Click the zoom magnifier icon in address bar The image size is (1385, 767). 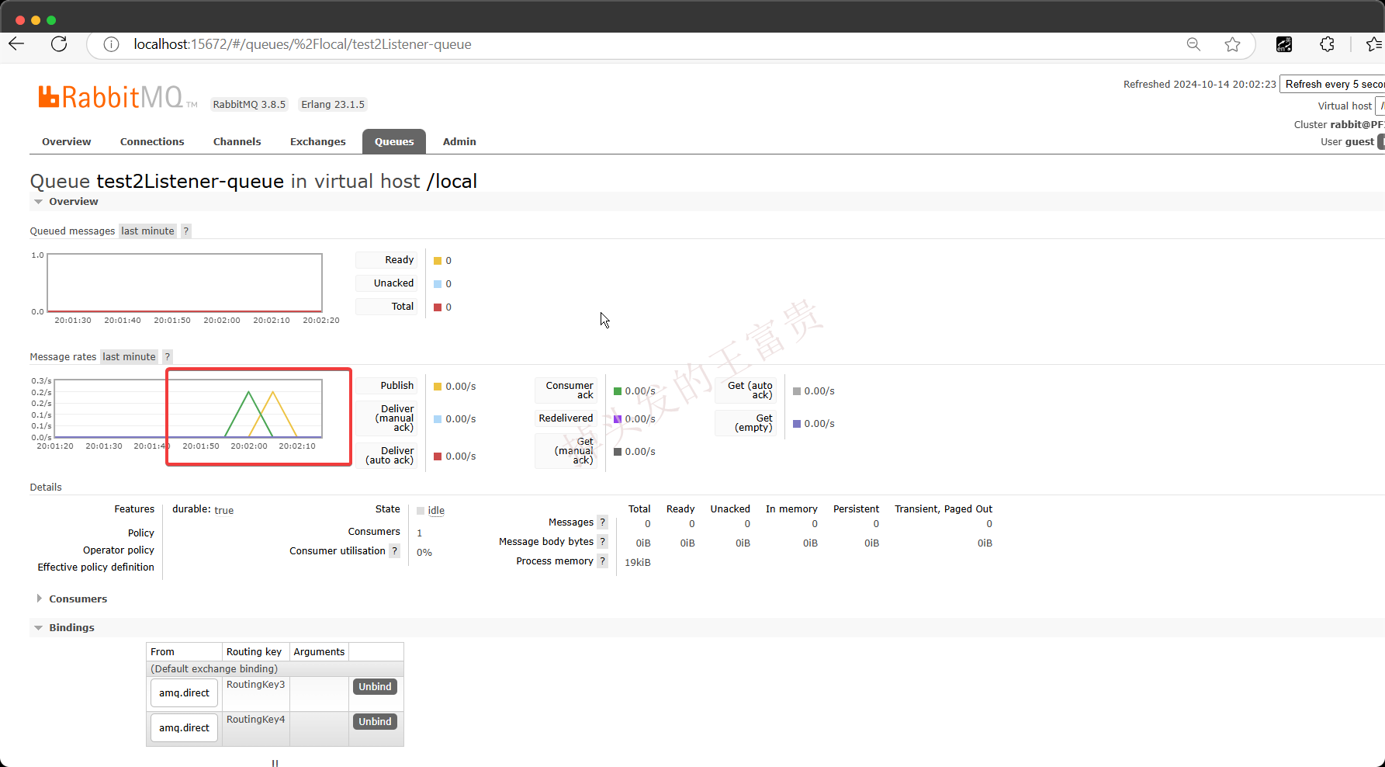pyautogui.click(x=1193, y=44)
